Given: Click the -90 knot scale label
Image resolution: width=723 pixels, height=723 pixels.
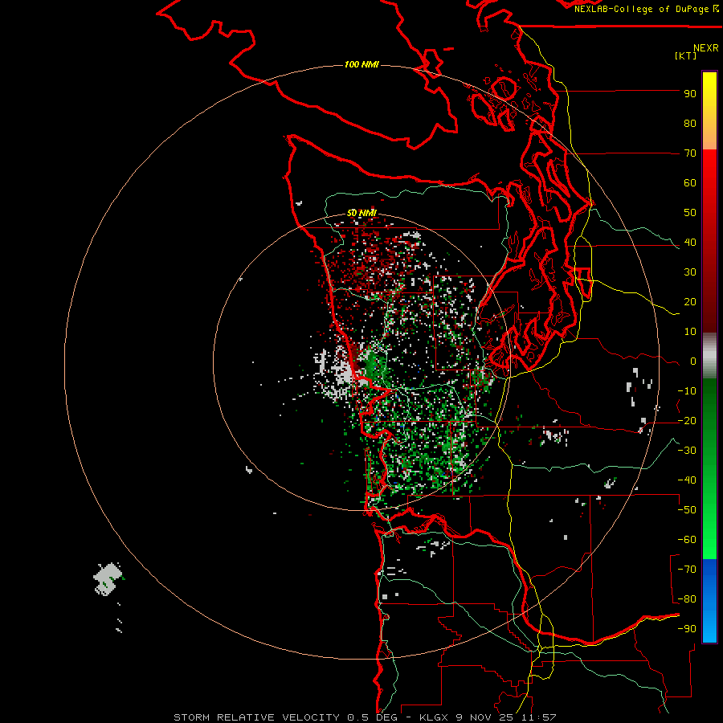Looking at the screenshot, I should point(687,629).
